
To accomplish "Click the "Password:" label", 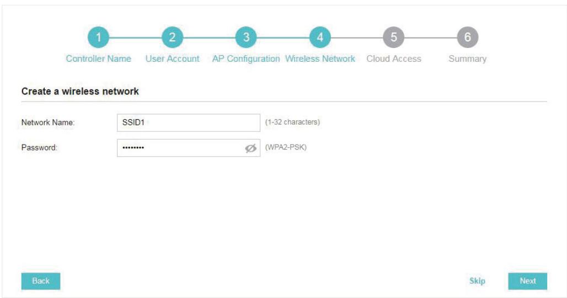I will 39,147.
